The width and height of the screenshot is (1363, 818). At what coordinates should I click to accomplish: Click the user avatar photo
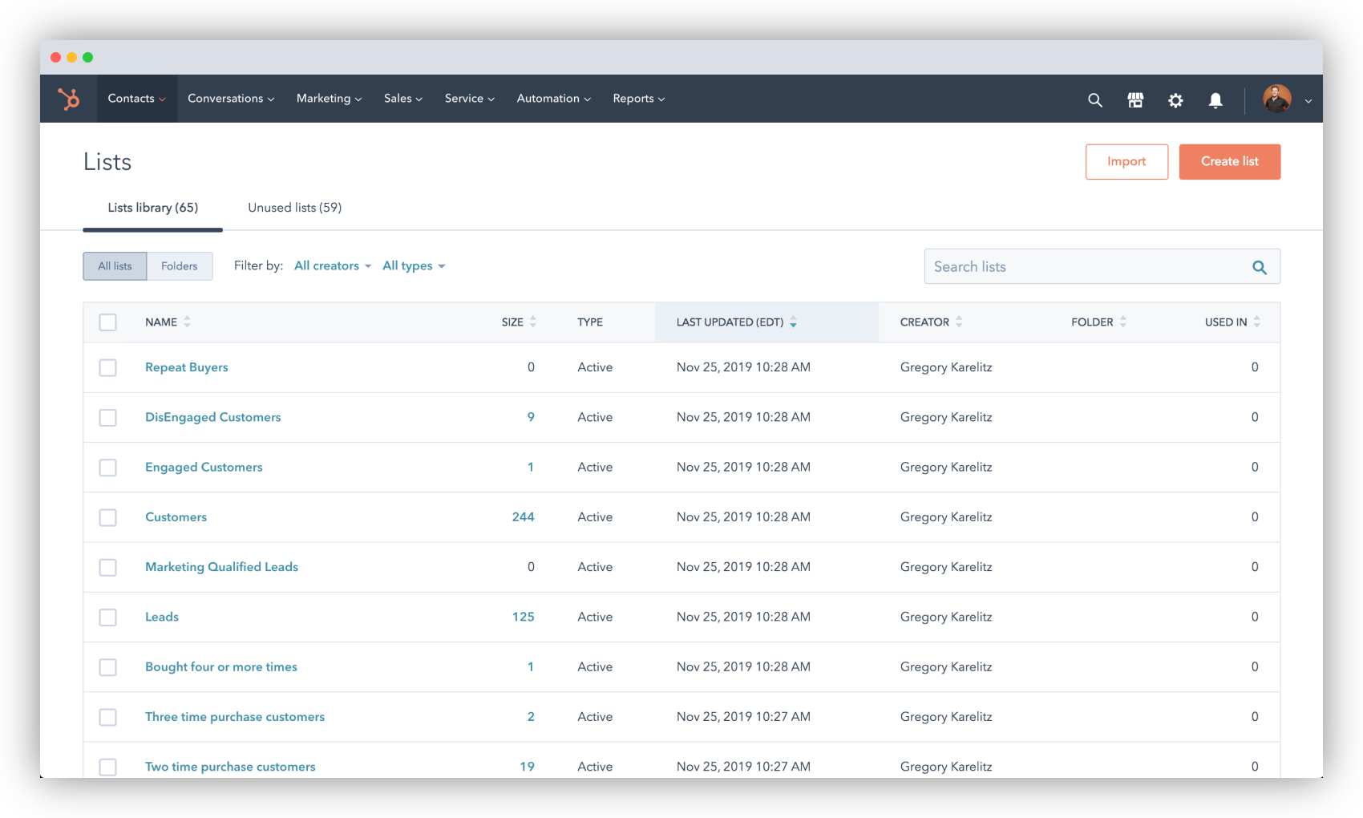(x=1276, y=99)
